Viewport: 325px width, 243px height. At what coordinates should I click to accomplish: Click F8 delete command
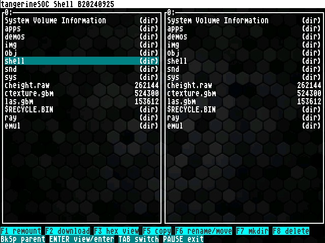291,231
